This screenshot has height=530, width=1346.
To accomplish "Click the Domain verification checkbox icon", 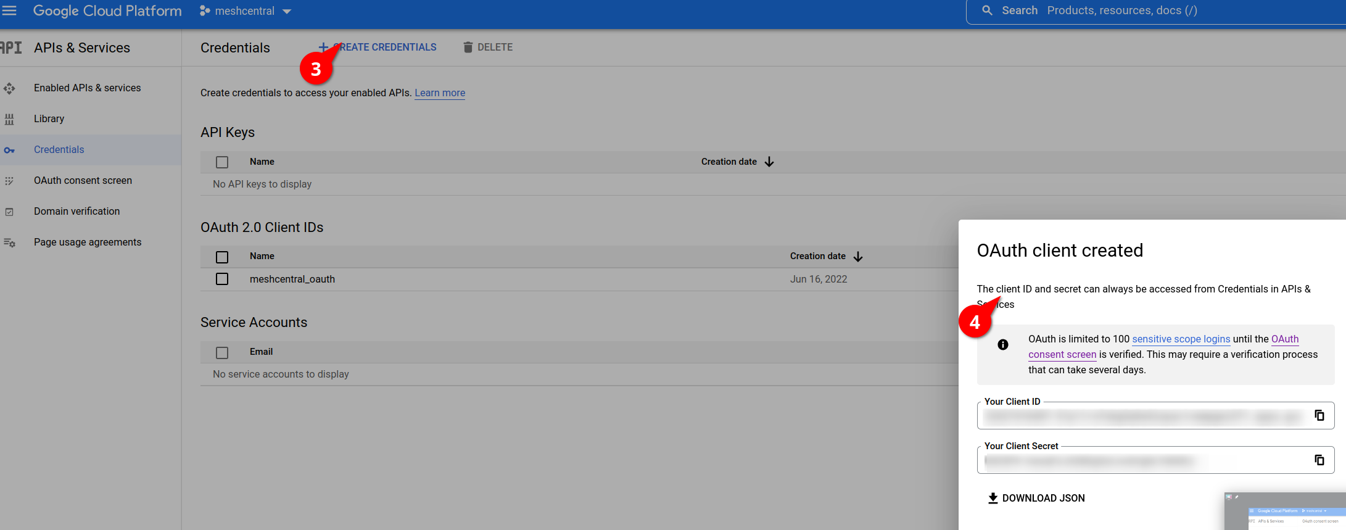I will 9,212.
